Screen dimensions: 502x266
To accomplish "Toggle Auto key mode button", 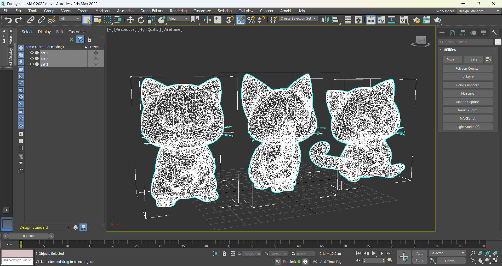I will pyautogui.click(x=420, y=253).
